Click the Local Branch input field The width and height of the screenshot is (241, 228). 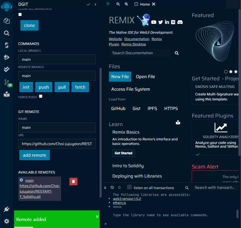pos(57,59)
